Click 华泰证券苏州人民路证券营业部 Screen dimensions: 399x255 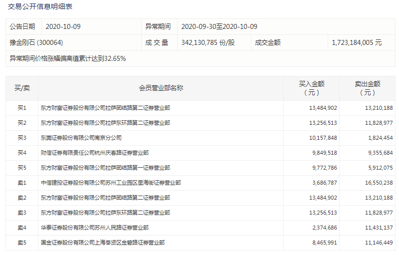[95, 228]
